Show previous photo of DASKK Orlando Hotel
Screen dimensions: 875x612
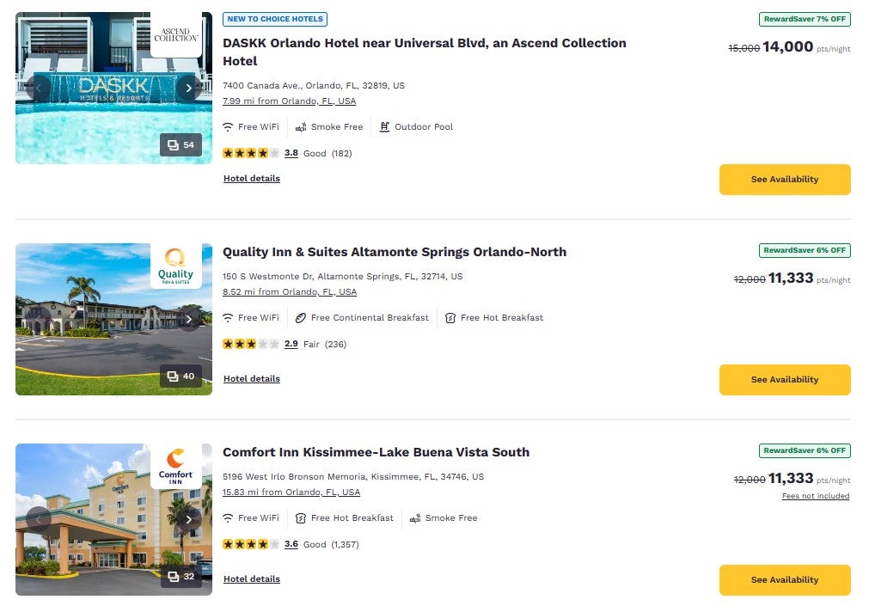click(39, 88)
